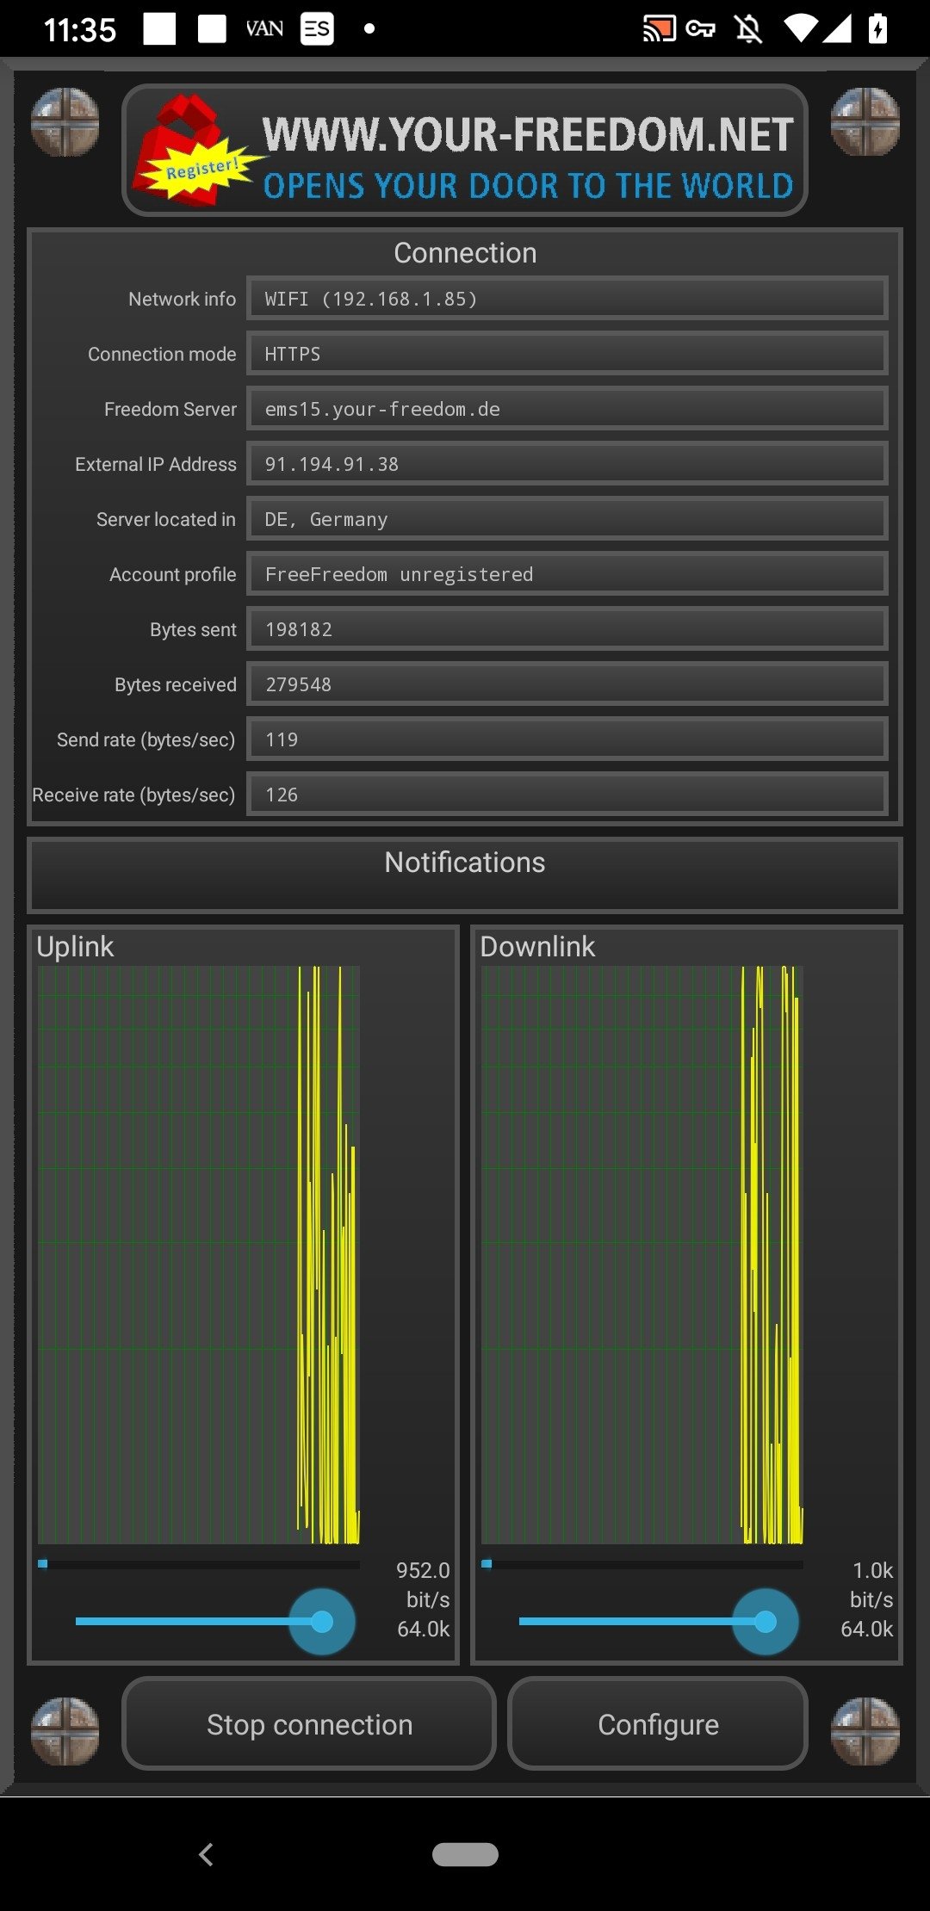Select the Freedom Server field
Image resolution: width=930 pixels, height=1911 pixels.
pyautogui.click(x=567, y=409)
